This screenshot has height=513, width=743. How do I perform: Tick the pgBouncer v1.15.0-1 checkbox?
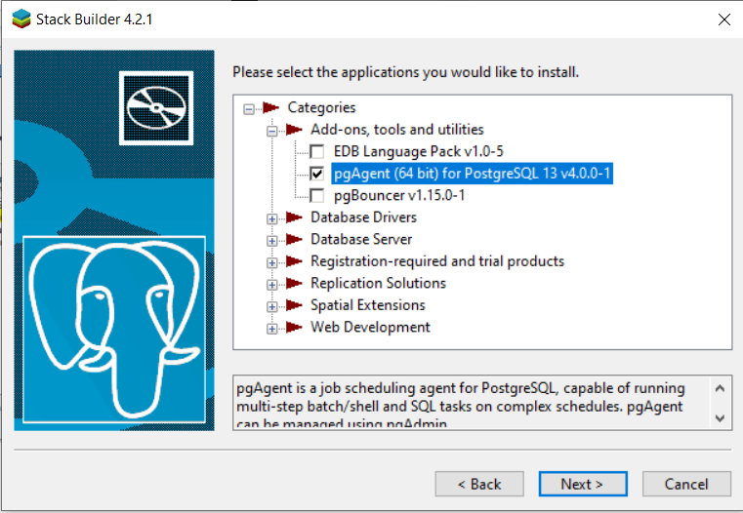(316, 195)
